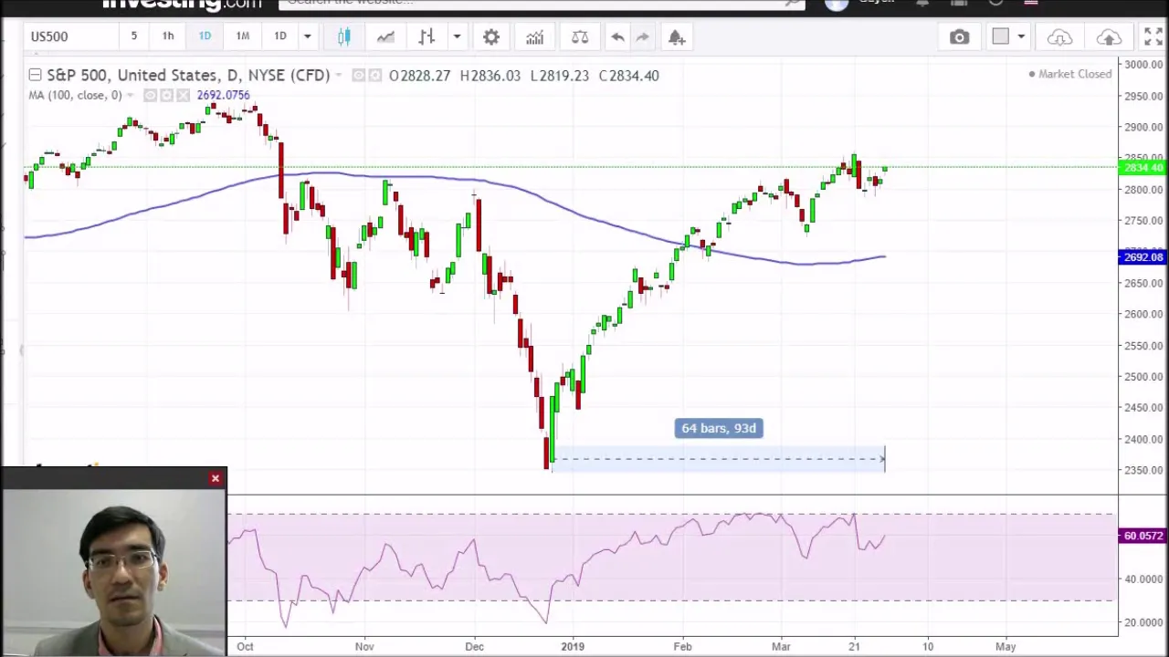1169x657 pixels.
Task: Click the RSI 60.0572 axis label
Action: click(1143, 537)
